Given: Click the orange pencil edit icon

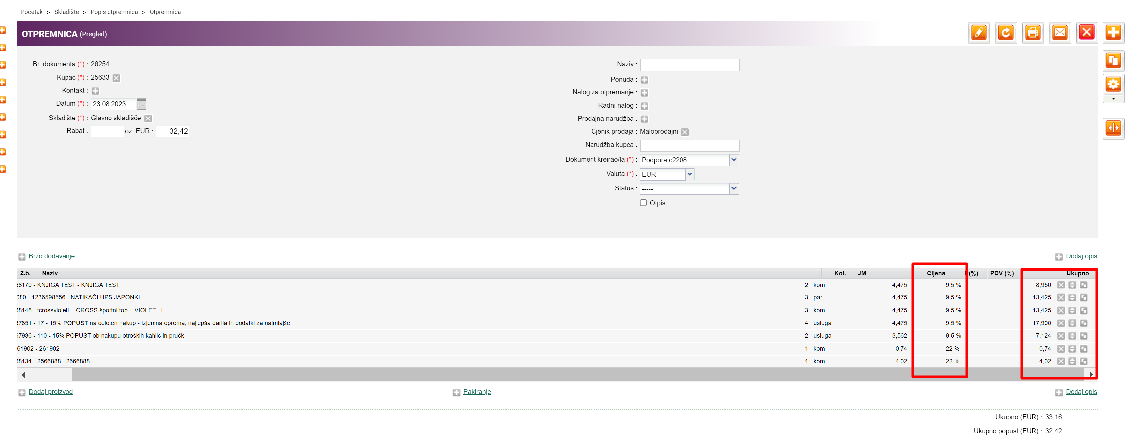Looking at the screenshot, I should (x=978, y=33).
